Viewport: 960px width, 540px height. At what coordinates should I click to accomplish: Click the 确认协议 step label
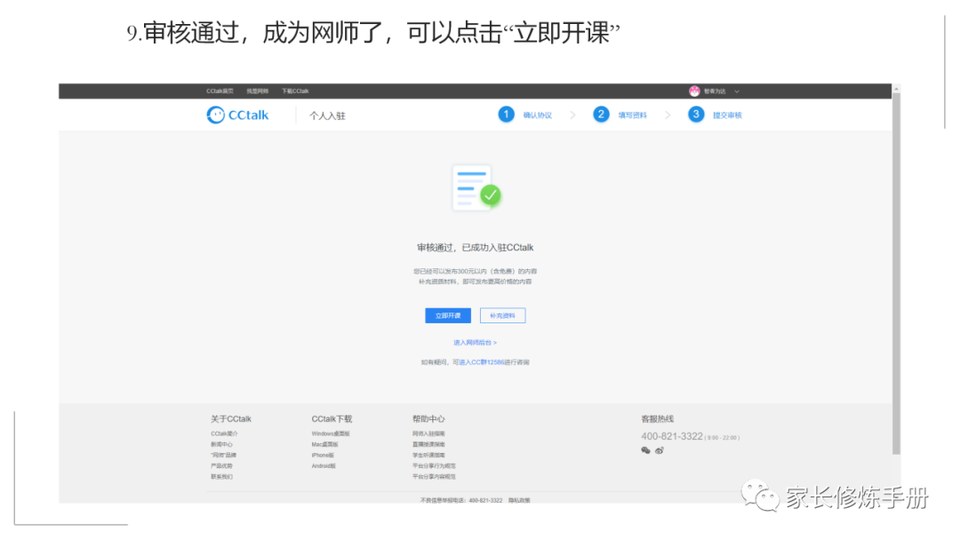click(x=538, y=115)
